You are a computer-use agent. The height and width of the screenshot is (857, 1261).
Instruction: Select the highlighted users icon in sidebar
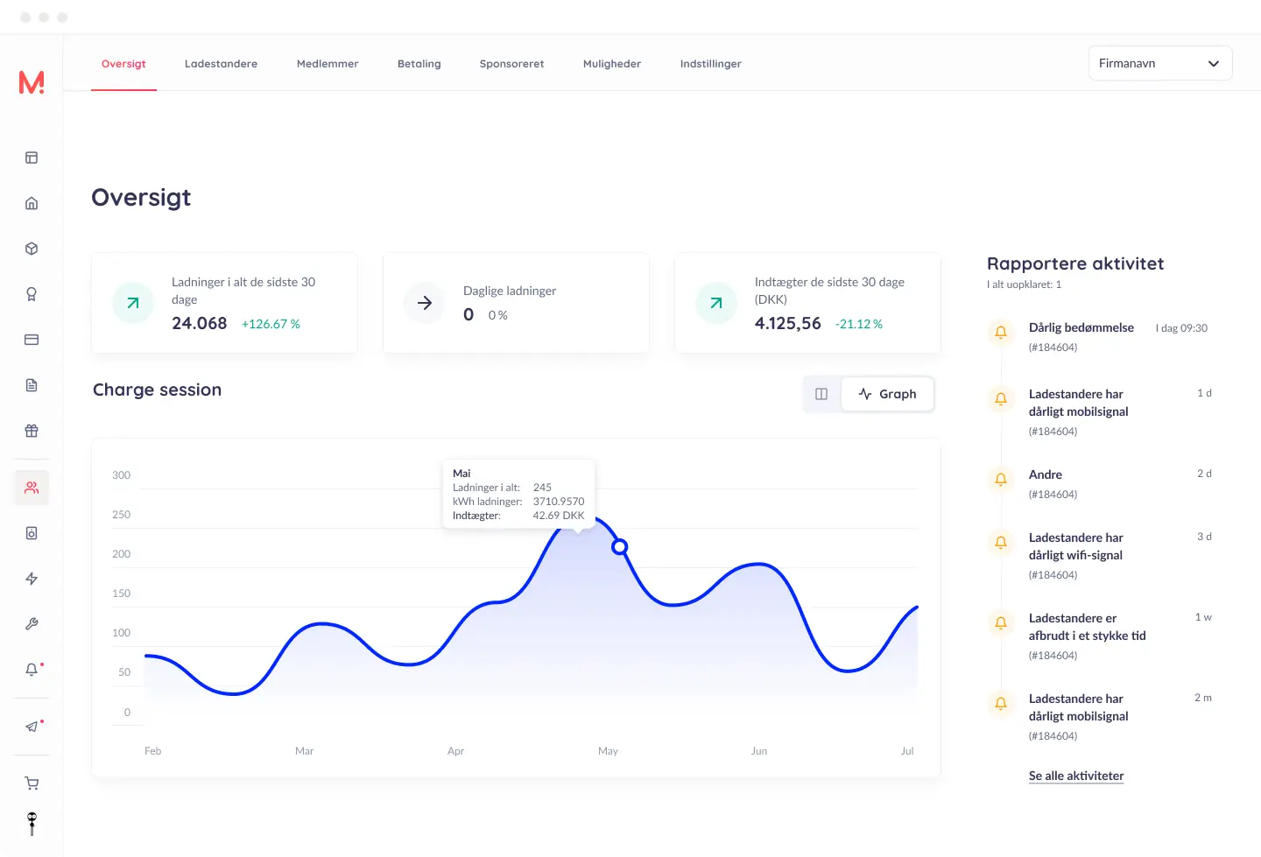(x=32, y=488)
